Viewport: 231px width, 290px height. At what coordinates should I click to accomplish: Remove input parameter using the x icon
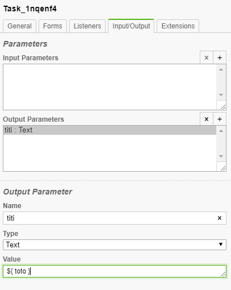pyautogui.click(x=207, y=57)
